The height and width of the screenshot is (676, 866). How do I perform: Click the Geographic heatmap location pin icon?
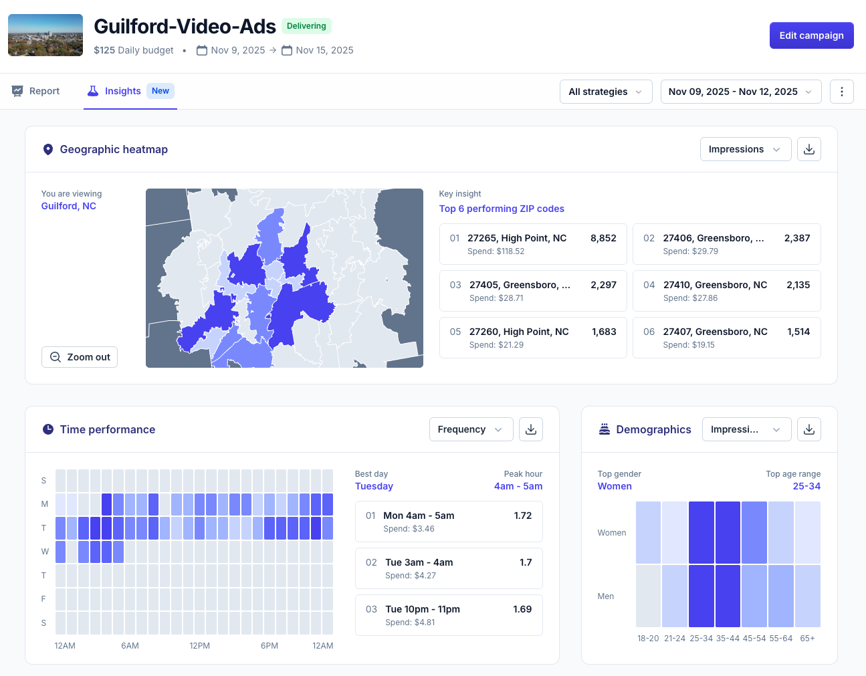48,149
